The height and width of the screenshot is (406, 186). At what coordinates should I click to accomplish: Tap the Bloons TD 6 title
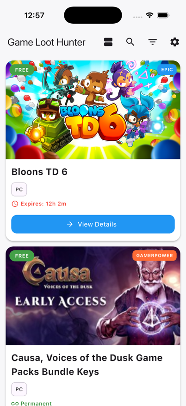[39, 172]
